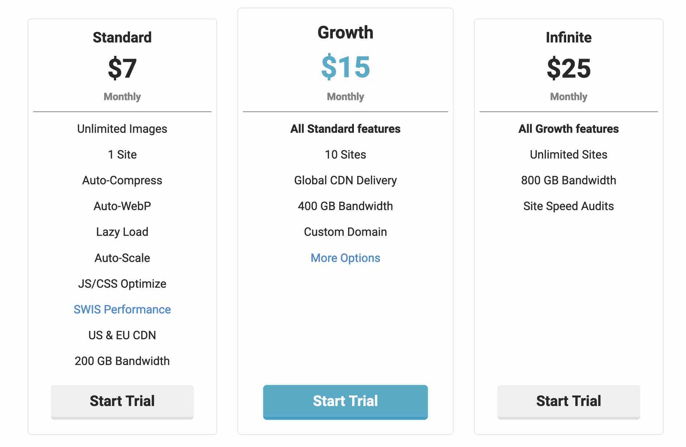This screenshot has height=447, width=686.
Task: Click the All Growth features text
Action: [568, 129]
